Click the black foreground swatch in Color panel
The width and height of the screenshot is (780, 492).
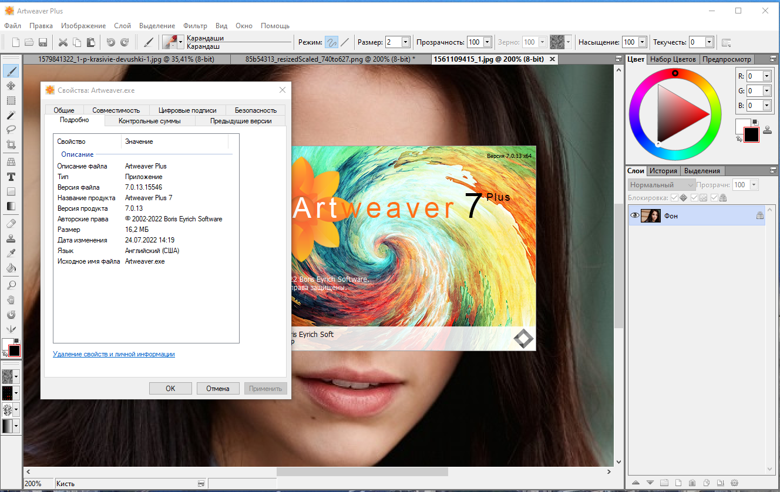(751, 135)
